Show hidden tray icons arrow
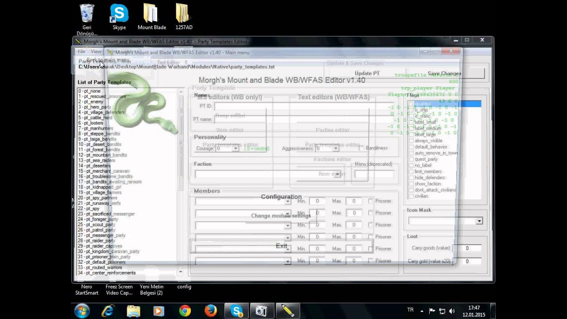 click(422, 311)
